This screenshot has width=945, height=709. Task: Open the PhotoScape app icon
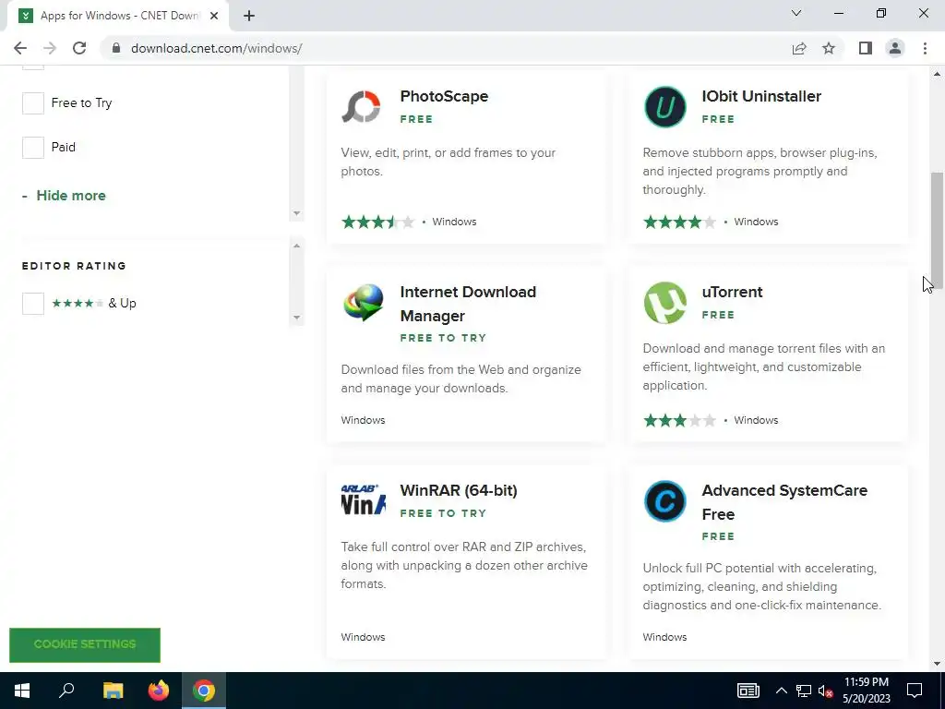(362, 107)
